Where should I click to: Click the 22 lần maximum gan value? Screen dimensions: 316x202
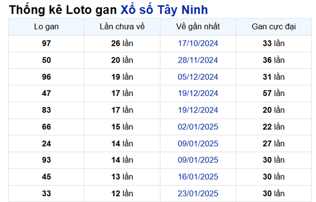(274, 127)
